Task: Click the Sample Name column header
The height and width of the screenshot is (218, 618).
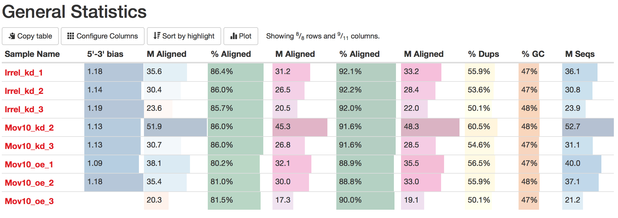Action: click(32, 54)
